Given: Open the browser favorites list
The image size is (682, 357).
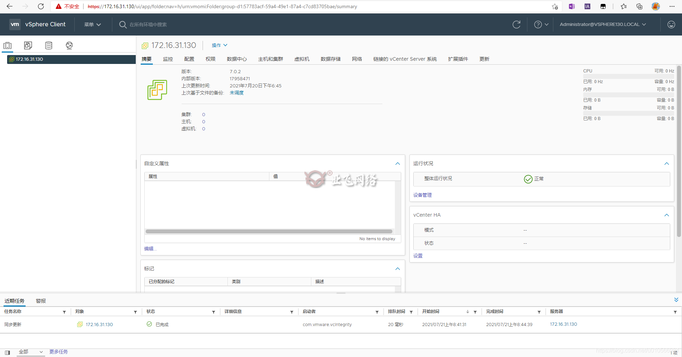Looking at the screenshot, I should (x=624, y=6).
